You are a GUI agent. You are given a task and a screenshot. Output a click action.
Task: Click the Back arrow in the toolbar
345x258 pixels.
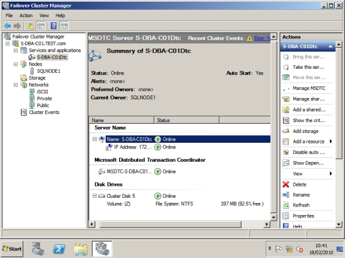[7, 26]
